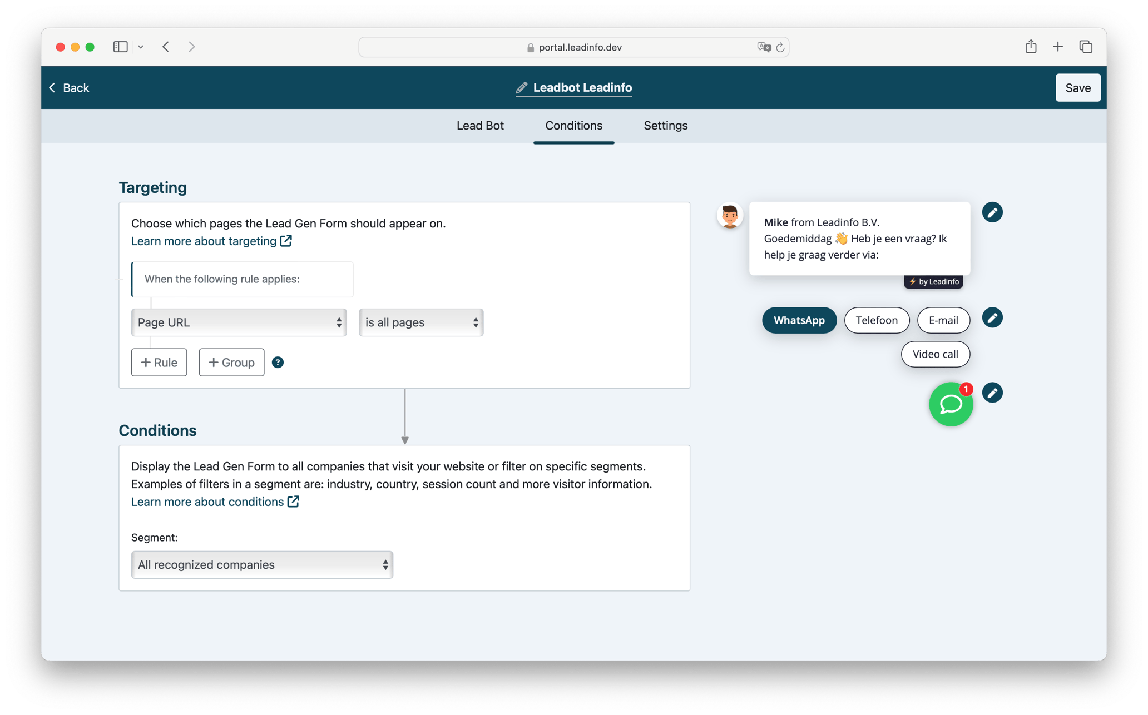1148x715 pixels.
Task: Click the Share icon in Safari toolbar
Action: [1031, 47]
